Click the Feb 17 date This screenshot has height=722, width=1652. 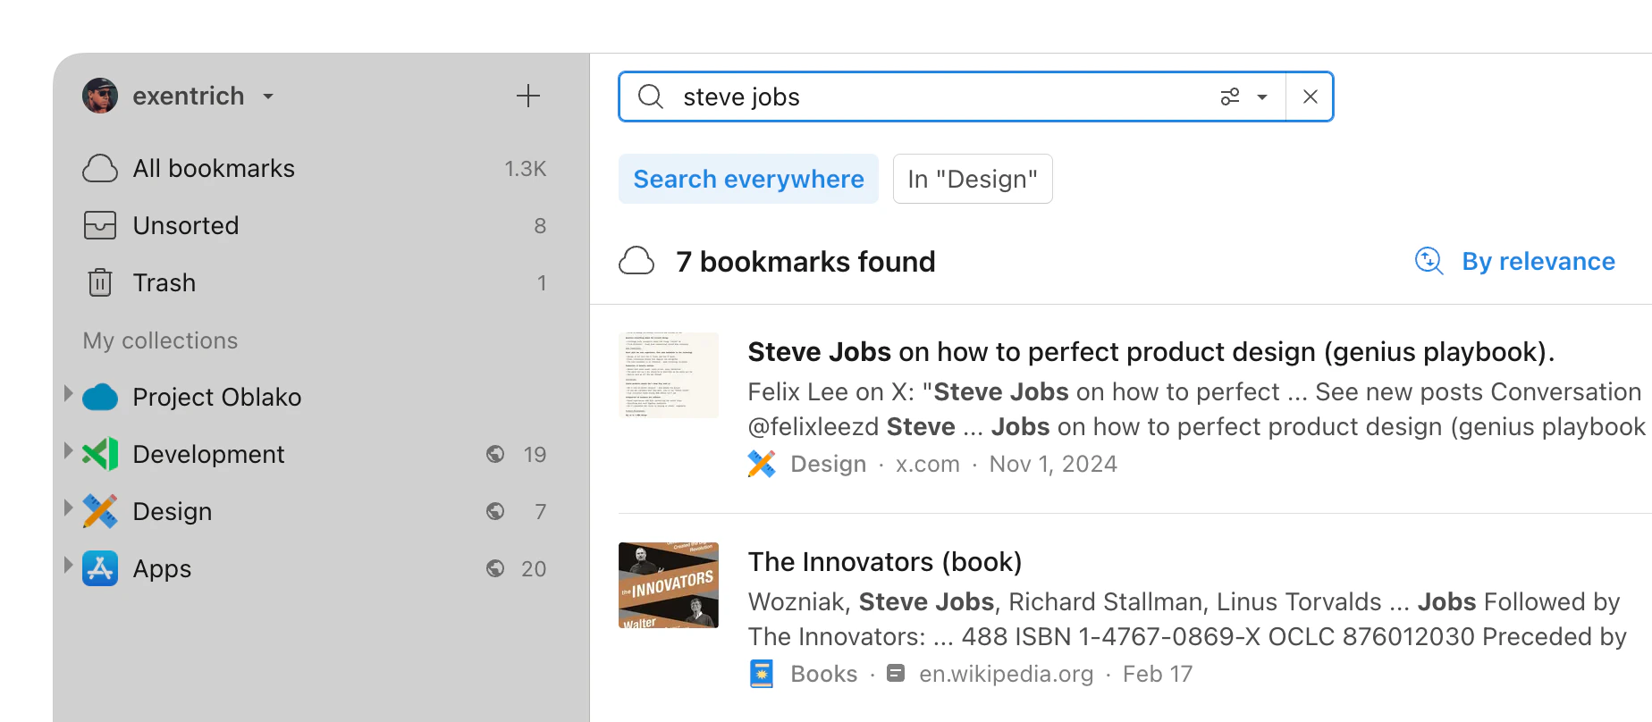point(1158,674)
